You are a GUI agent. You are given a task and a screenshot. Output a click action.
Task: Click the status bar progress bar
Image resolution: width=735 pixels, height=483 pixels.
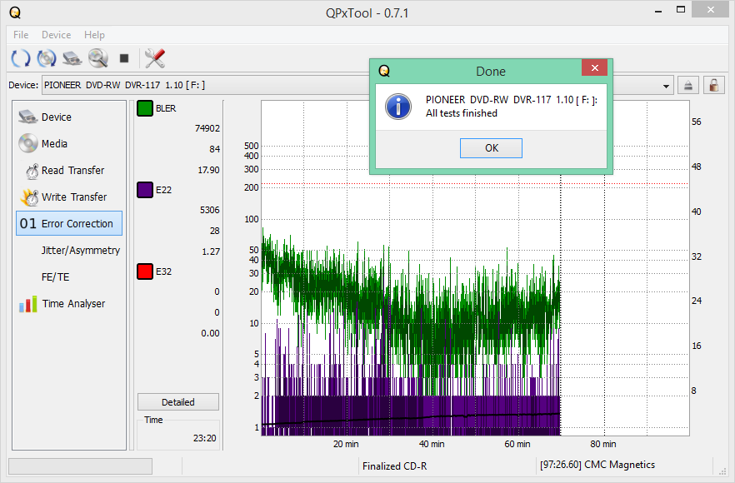[x=80, y=466]
